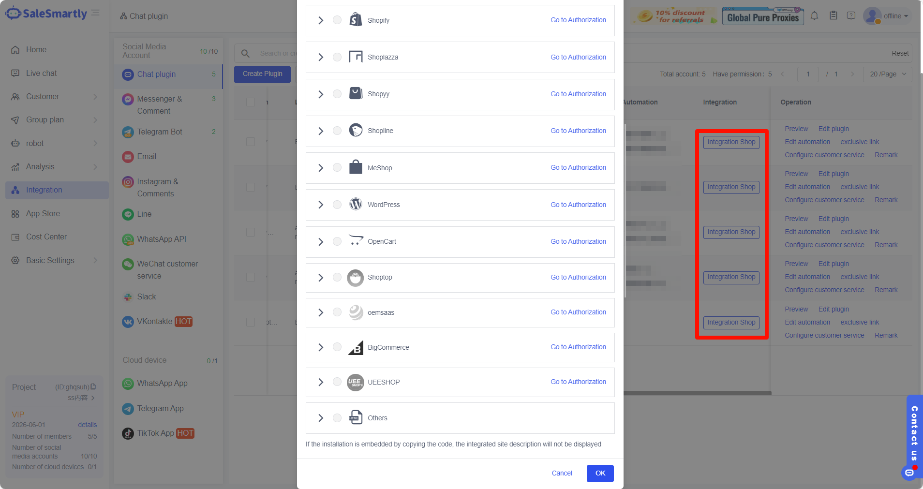The width and height of the screenshot is (923, 489).
Task: Click the BigCommerce logo icon
Action: [x=356, y=347]
